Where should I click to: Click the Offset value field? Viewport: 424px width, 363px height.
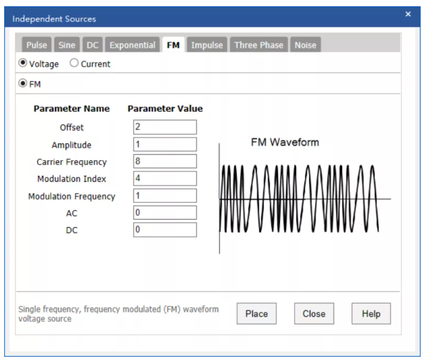[x=165, y=127]
